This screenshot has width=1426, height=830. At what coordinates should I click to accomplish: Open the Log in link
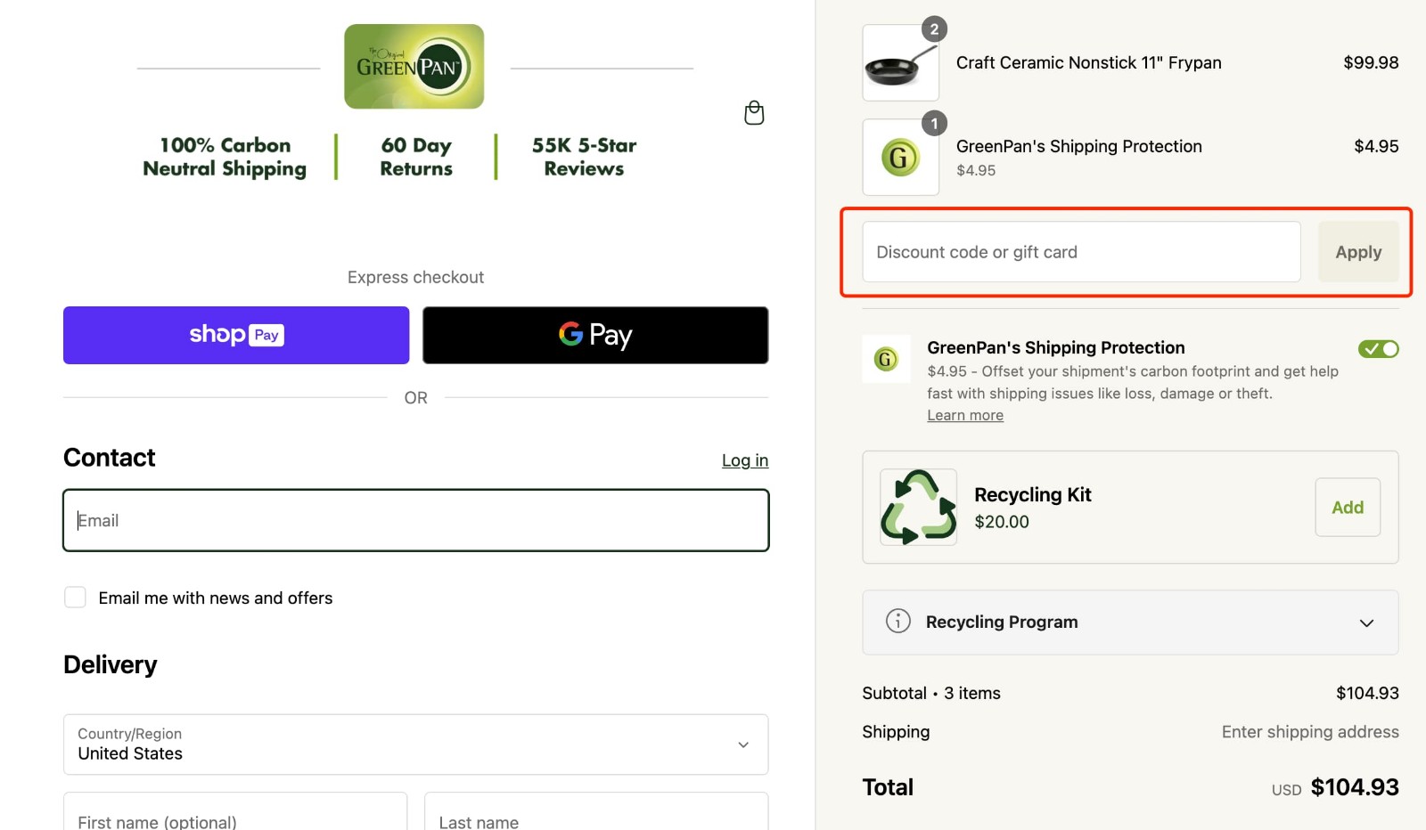pyautogui.click(x=744, y=460)
